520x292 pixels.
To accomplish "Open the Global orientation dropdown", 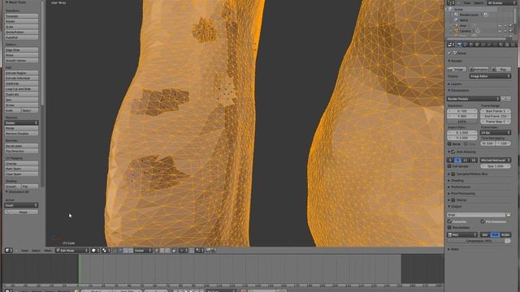I will pyautogui.click(x=143, y=251).
